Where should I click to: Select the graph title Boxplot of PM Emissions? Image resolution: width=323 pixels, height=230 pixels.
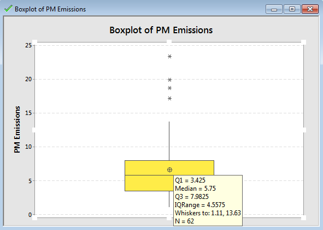[x=161, y=30]
